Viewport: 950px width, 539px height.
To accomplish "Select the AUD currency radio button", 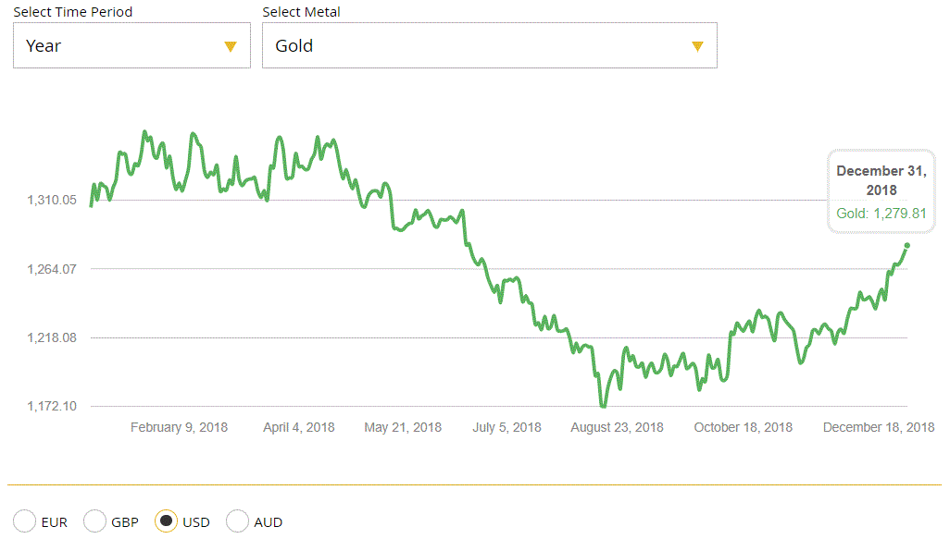I will click(238, 521).
